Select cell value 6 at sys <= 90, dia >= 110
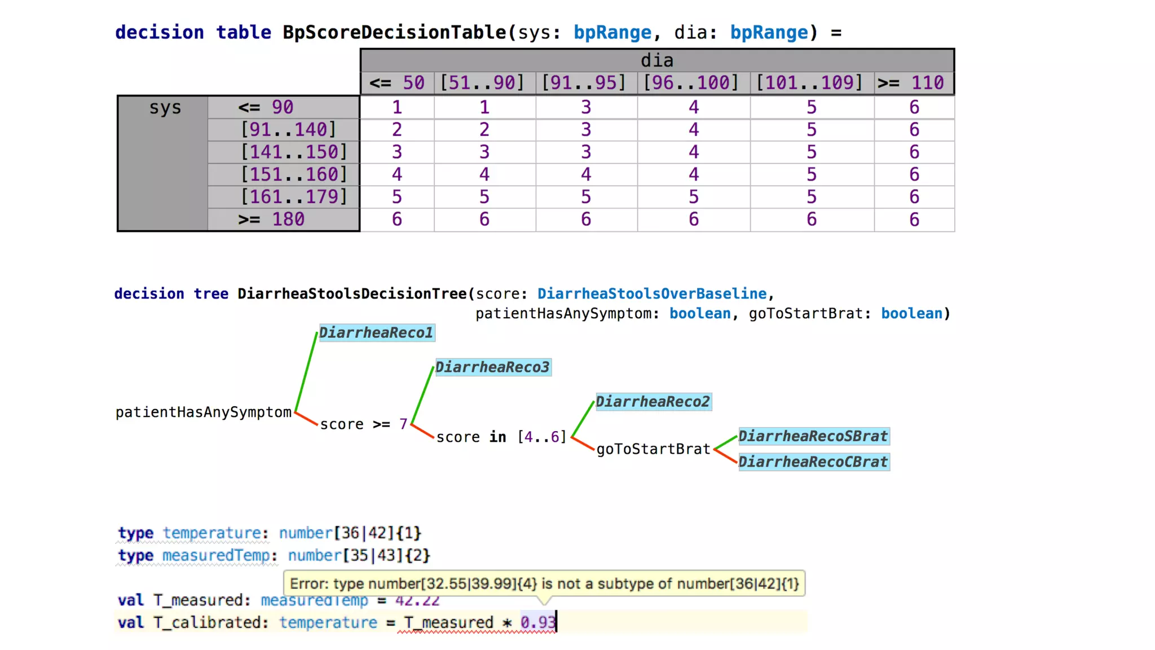1155x650 pixels. click(x=914, y=107)
